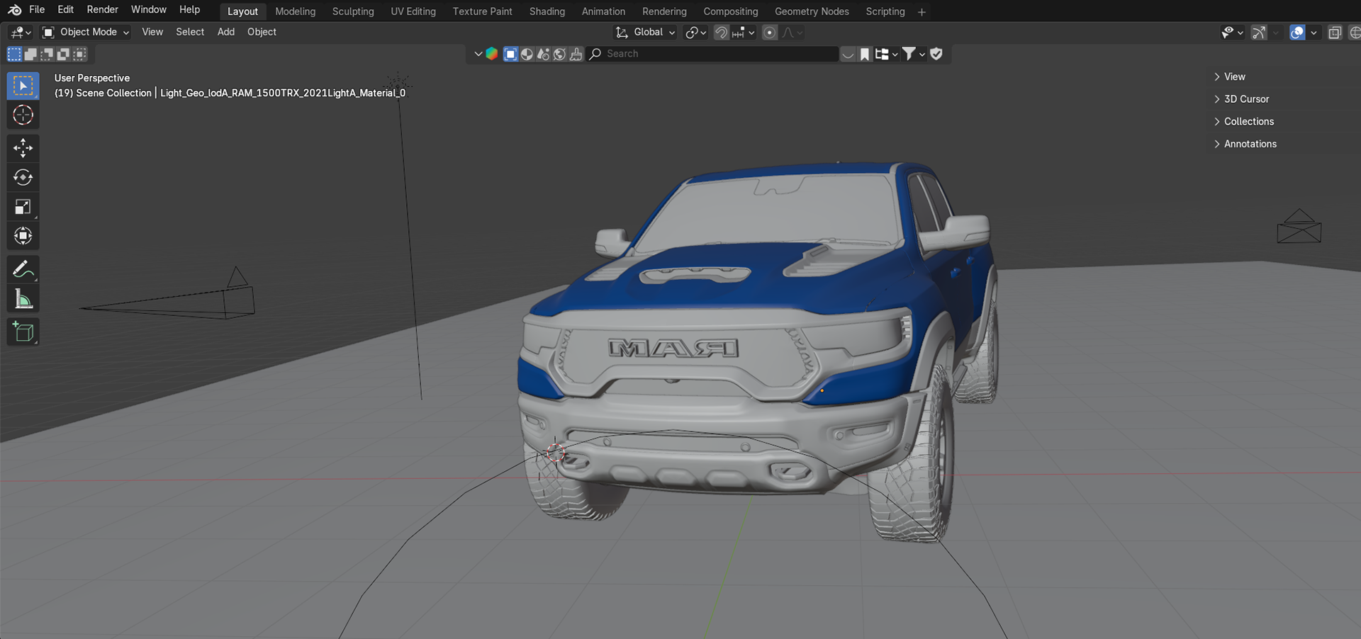
Task: Set selection mode to Extend
Action: (x=30, y=54)
